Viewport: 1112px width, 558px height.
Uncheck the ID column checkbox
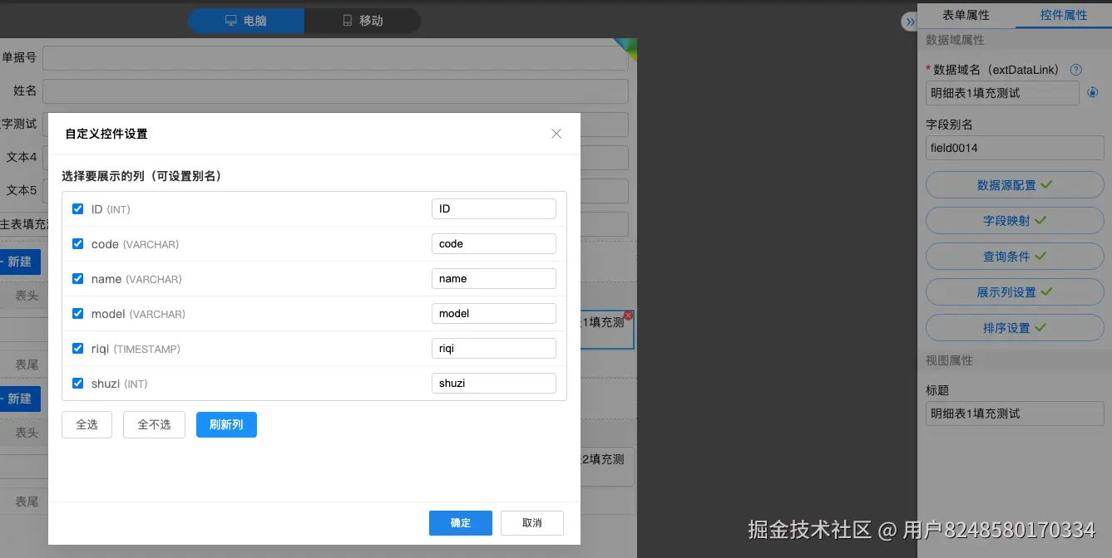click(78, 209)
